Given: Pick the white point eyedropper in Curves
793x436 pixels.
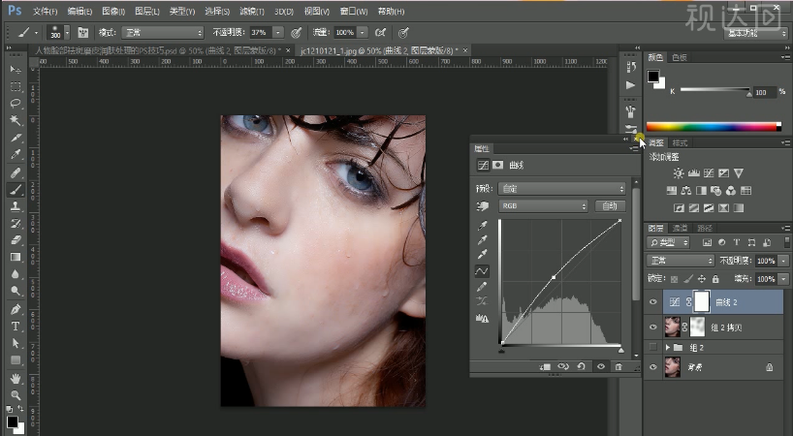Looking at the screenshot, I should coord(482,254).
